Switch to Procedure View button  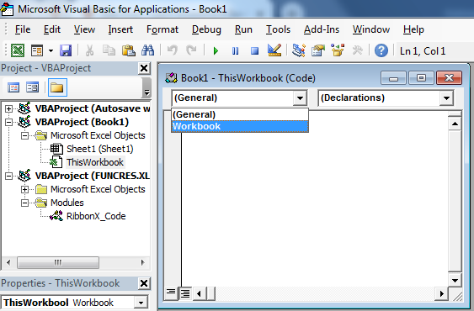(x=171, y=293)
